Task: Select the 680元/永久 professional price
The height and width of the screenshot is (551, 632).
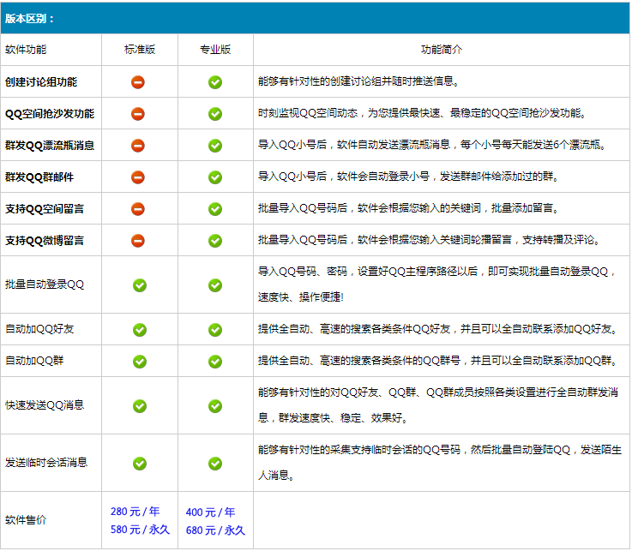Action: (x=215, y=530)
